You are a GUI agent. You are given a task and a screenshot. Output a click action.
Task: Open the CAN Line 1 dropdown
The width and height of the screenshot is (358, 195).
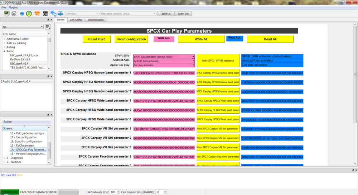click(x=82, y=14)
